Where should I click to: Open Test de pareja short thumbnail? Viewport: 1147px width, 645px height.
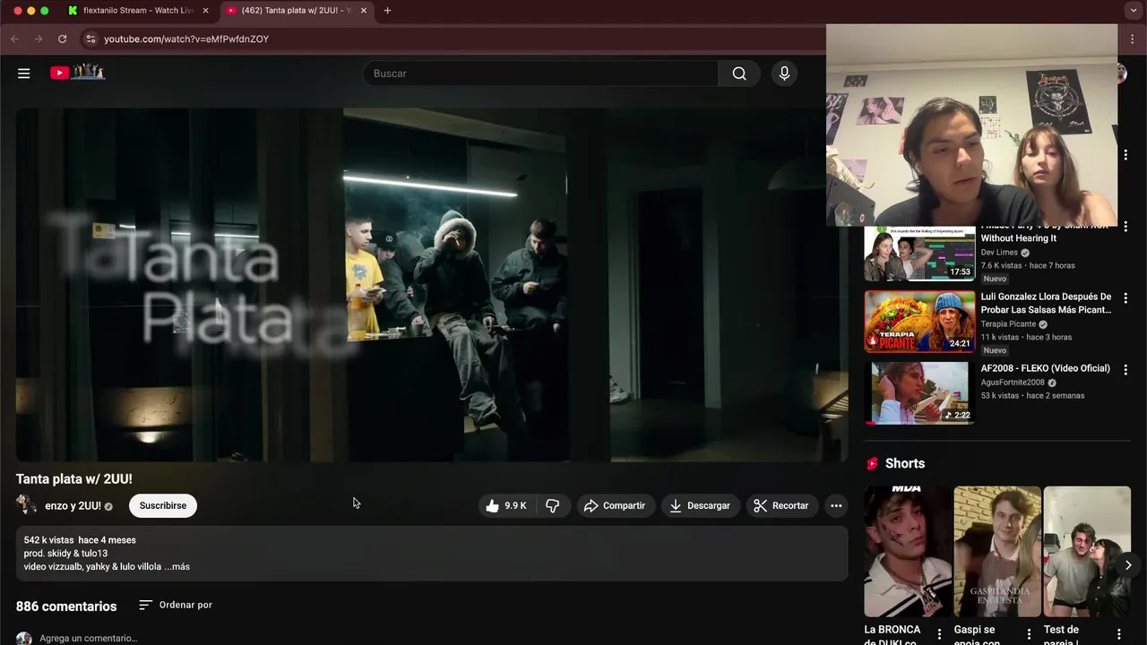coord(1087,551)
